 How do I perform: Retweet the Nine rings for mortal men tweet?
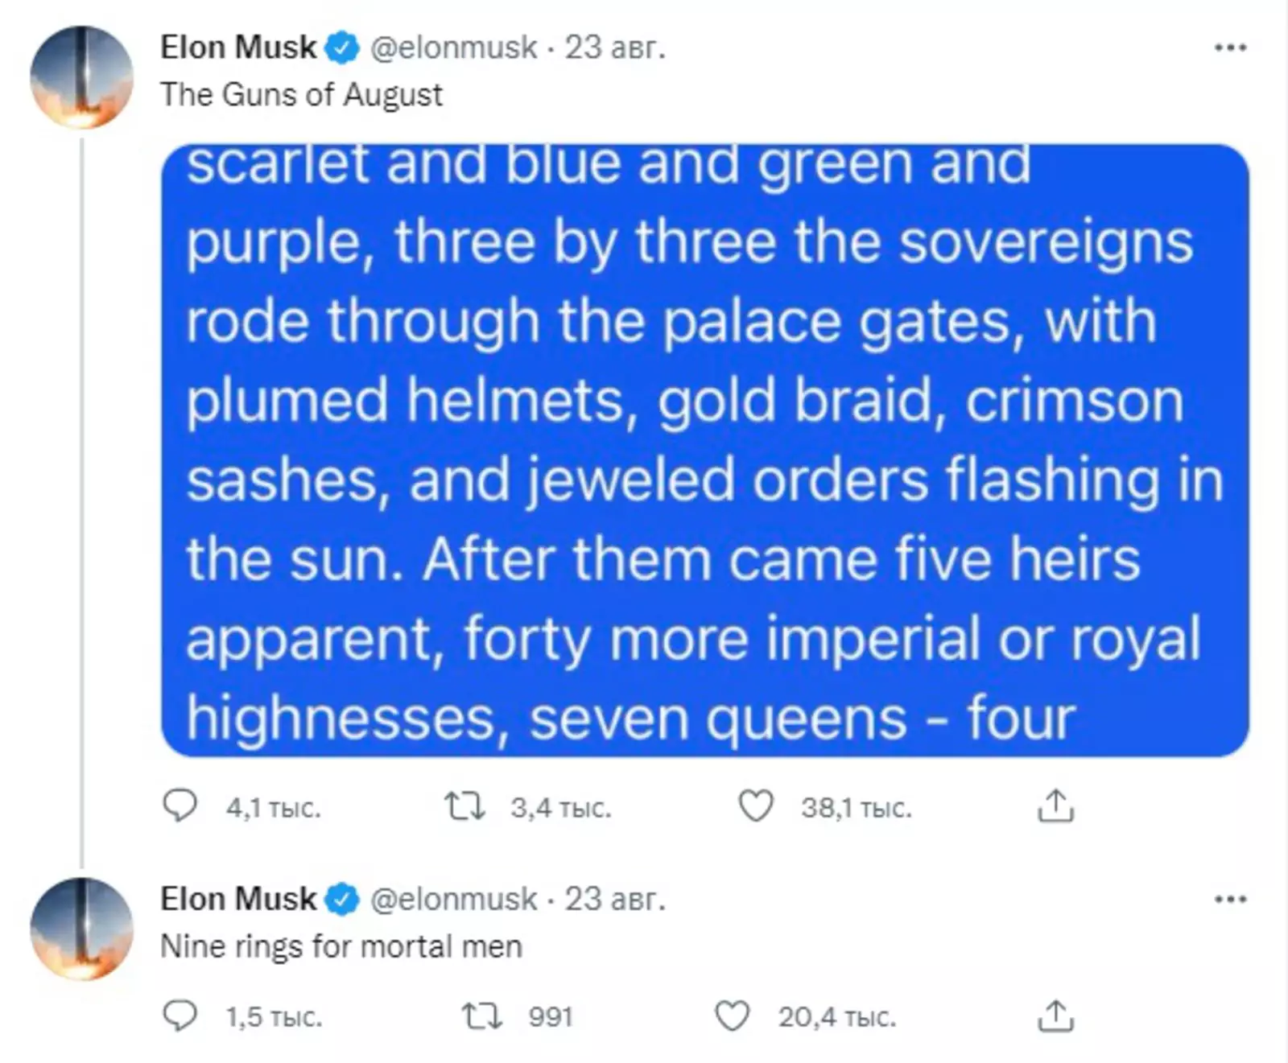482,1016
